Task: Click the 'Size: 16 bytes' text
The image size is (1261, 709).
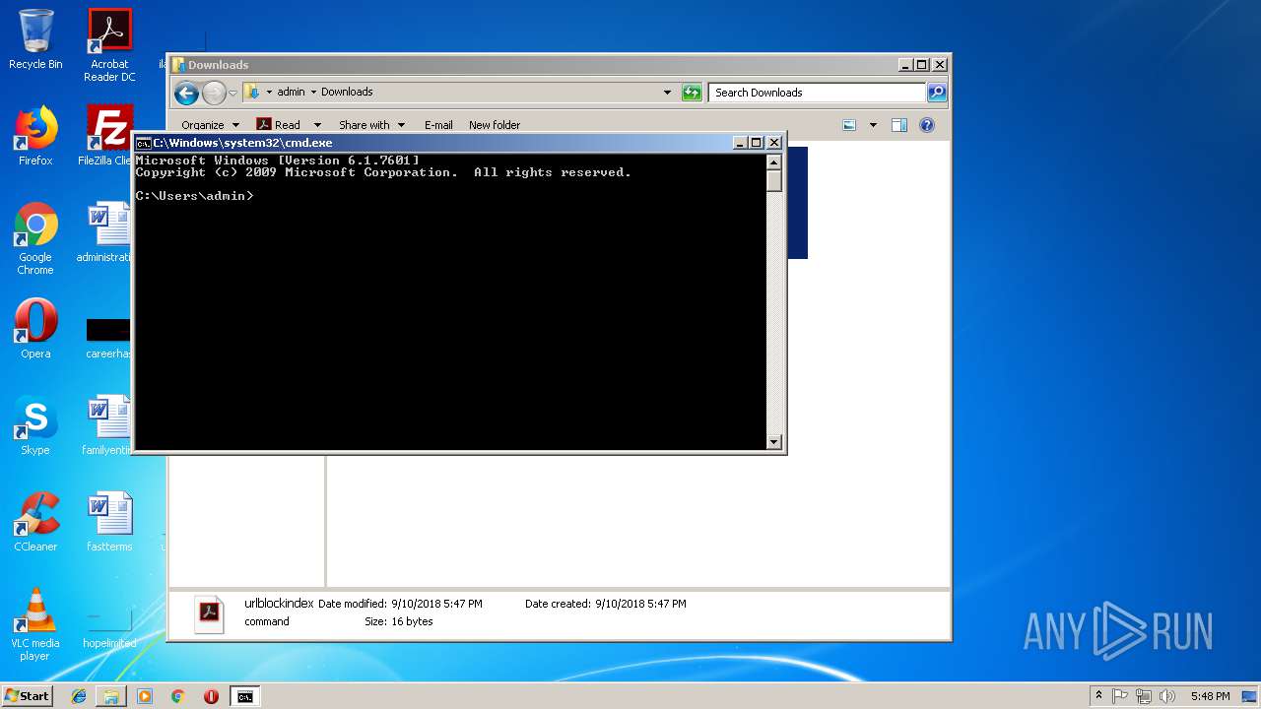Action: pos(399,621)
